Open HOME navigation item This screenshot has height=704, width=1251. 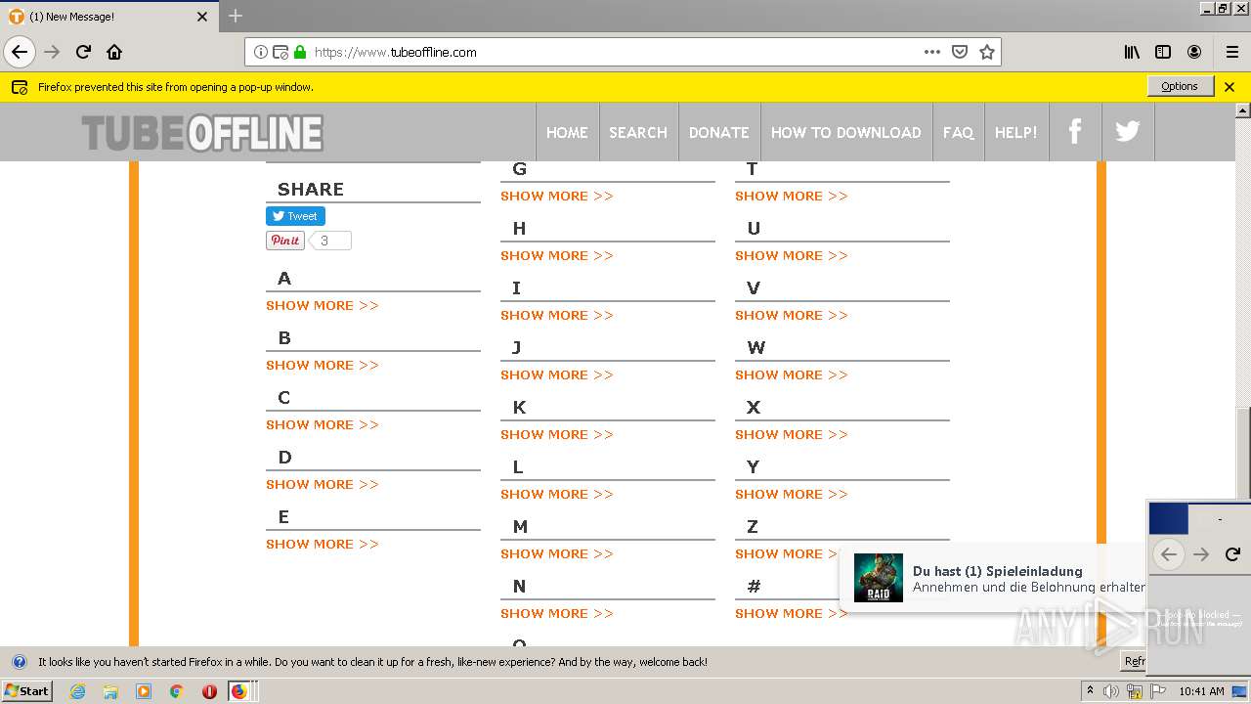coord(567,132)
